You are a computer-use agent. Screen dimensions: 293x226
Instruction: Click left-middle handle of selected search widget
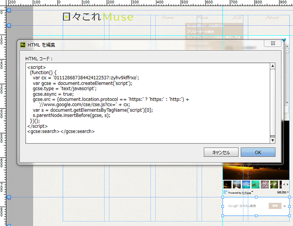pyautogui.click(x=223, y=206)
